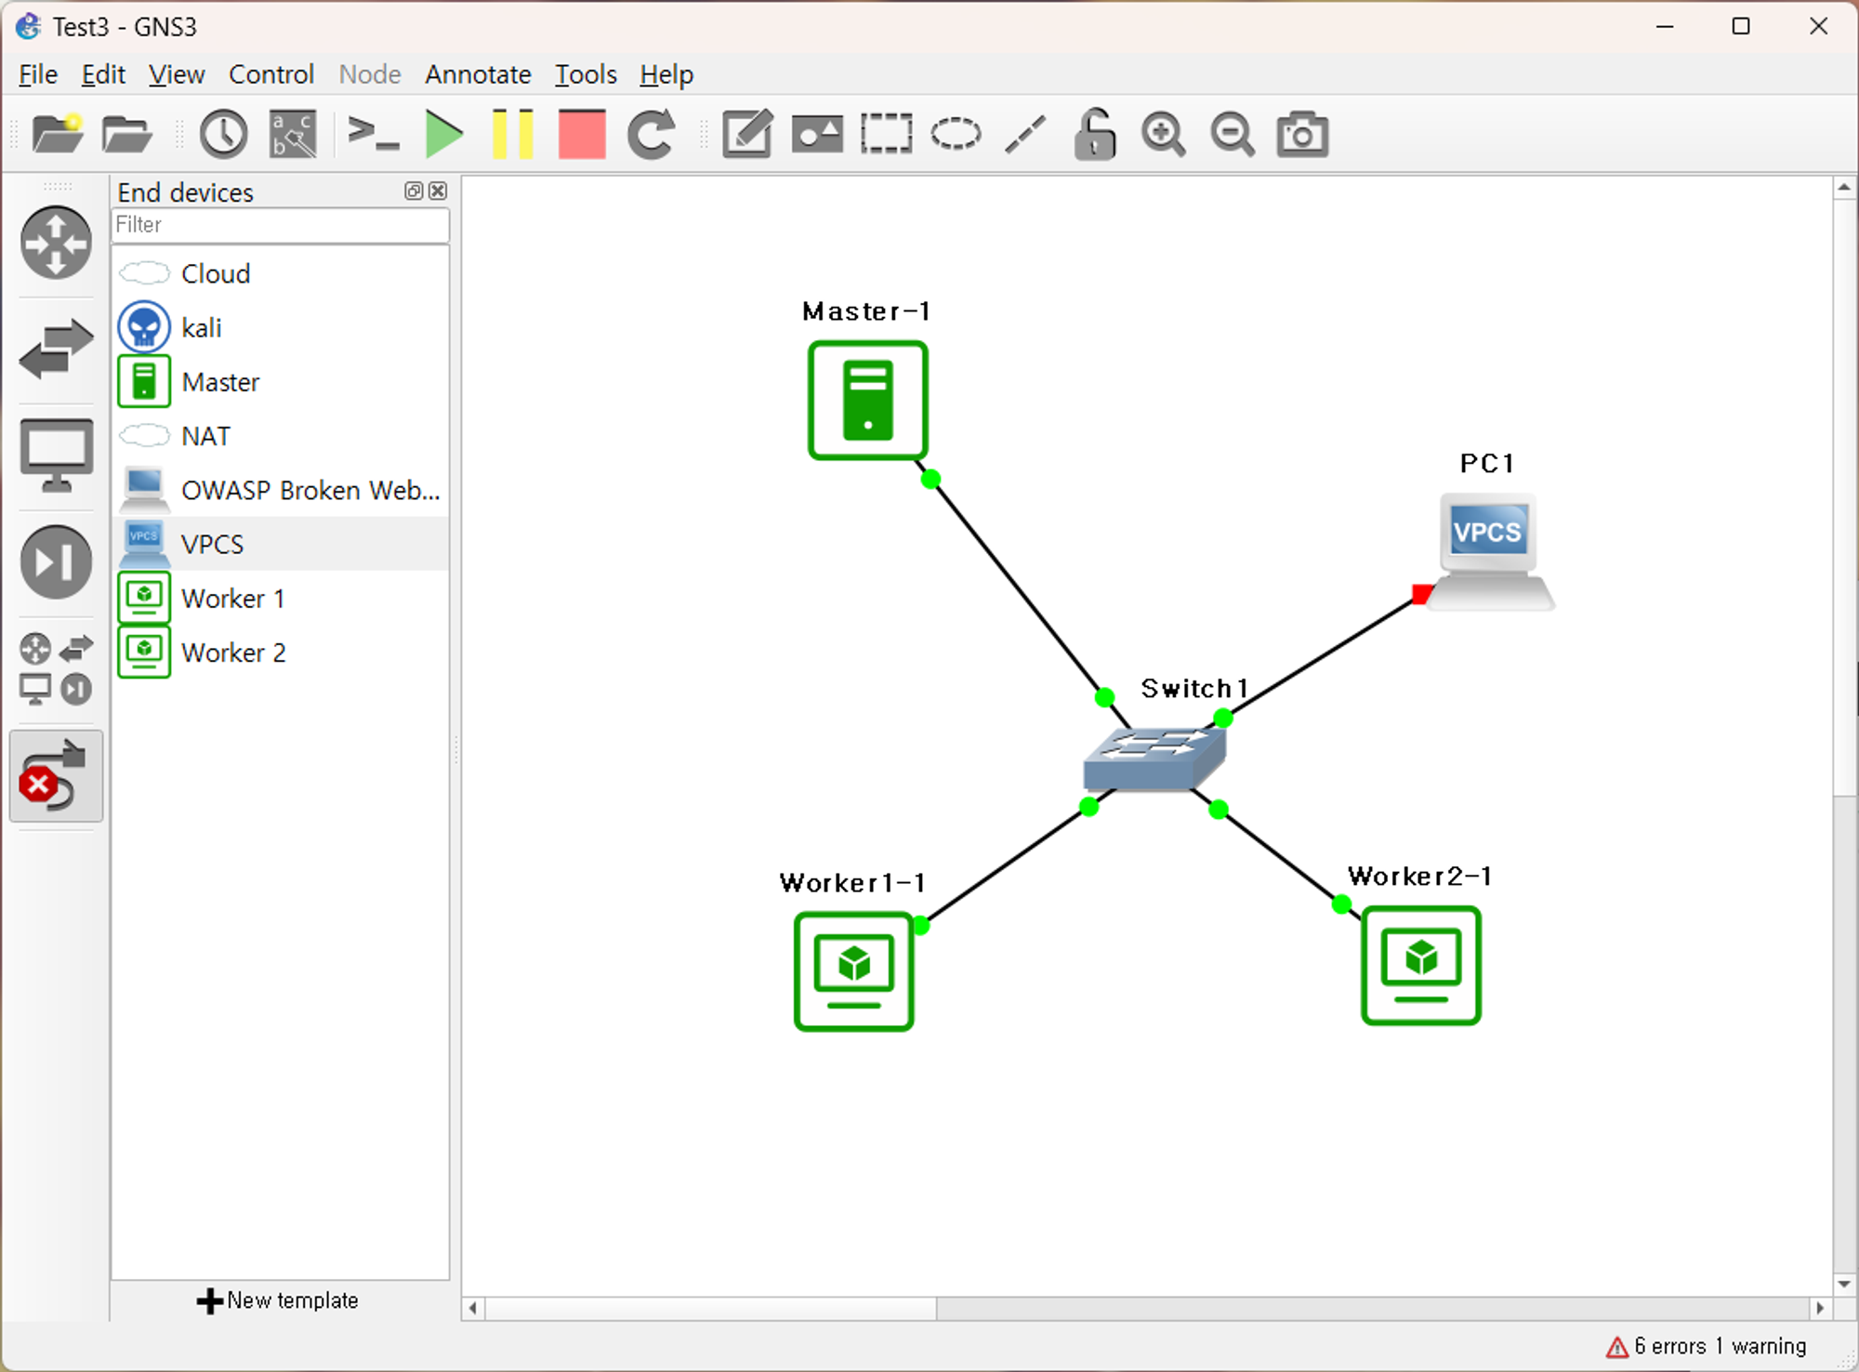
Task: Browse end devices monitor icon
Action: pos(57,455)
